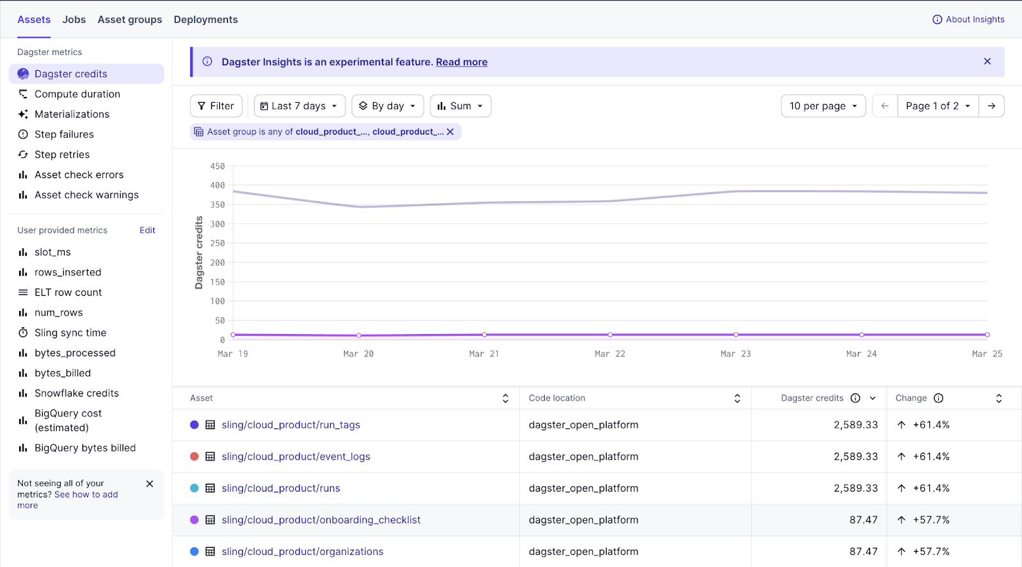The image size is (1022, 567).
Task: Click the Sling sync time timer icon
Action: tap(23, 333)
